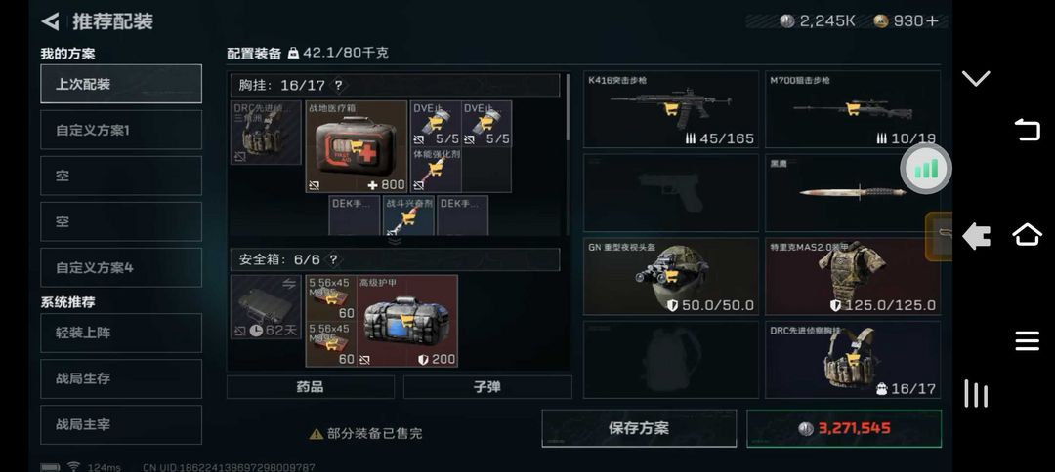Tap the green floating signal-bars button
The height and width of the screenshot is (472, 1055).
pos(926,169)
